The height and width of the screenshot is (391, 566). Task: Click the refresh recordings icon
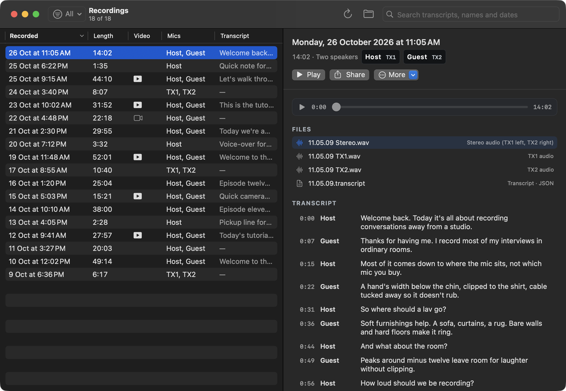348,14
